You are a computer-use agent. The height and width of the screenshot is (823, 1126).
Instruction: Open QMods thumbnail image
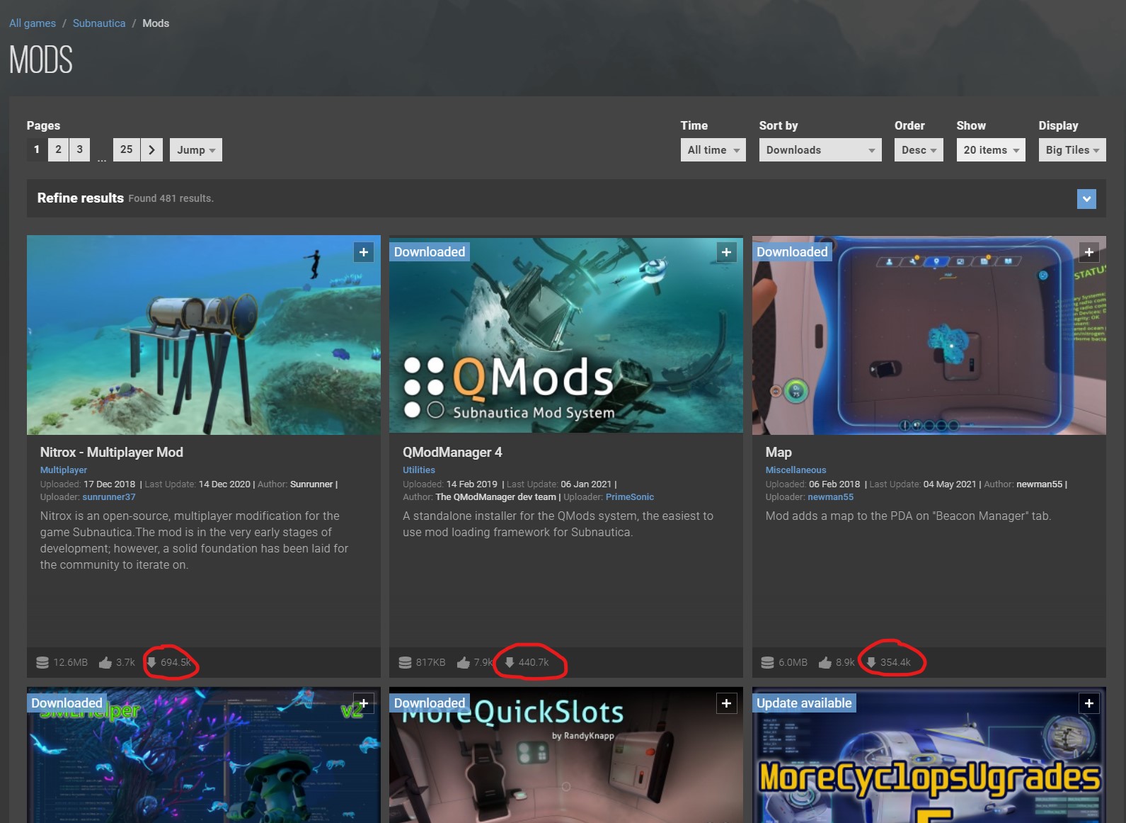point(566,335)
